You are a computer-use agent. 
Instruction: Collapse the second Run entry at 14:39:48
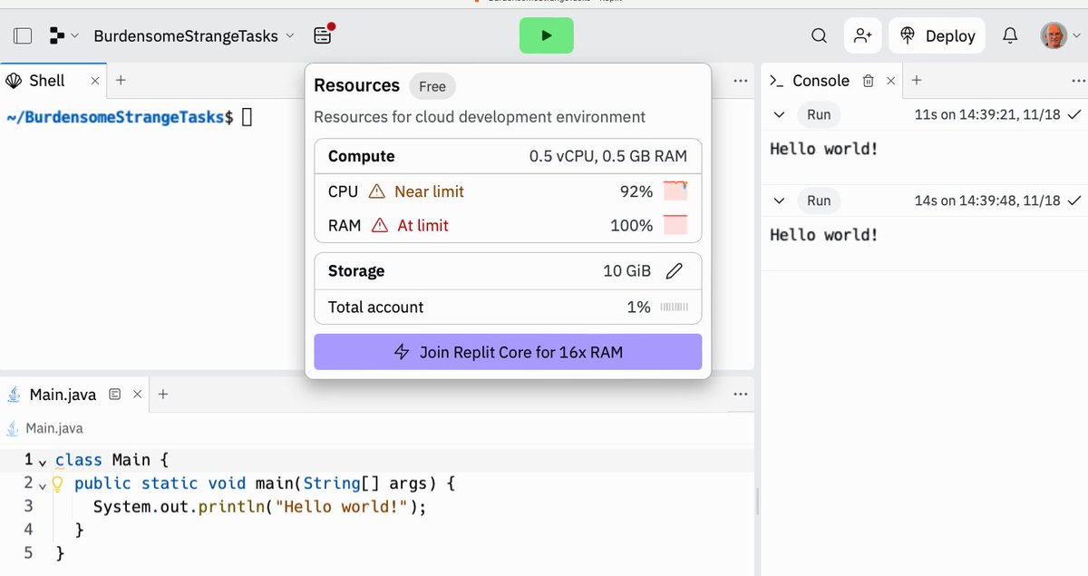(x=779, y=200)
